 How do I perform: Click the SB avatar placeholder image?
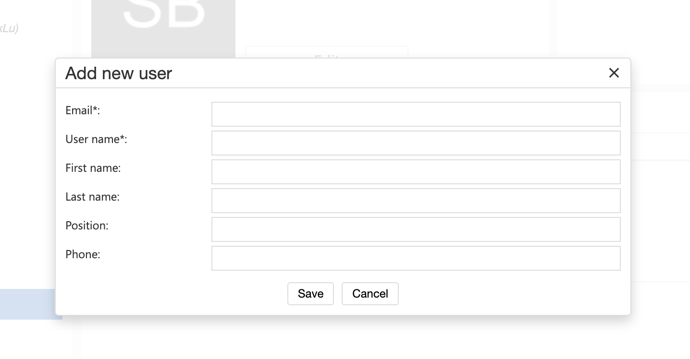163,24
